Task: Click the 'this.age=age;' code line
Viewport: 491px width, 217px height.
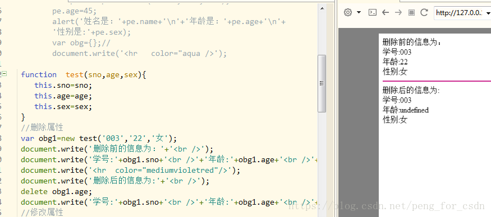Action: (63, 96)
